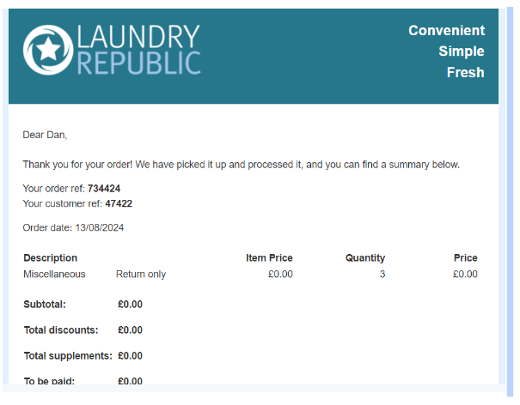Viewport: 520px width, 405px height.
Task: Click the LAUNDRY REPUBLIC brand name text
Action: pyautogui.click(x=138, y=50)
